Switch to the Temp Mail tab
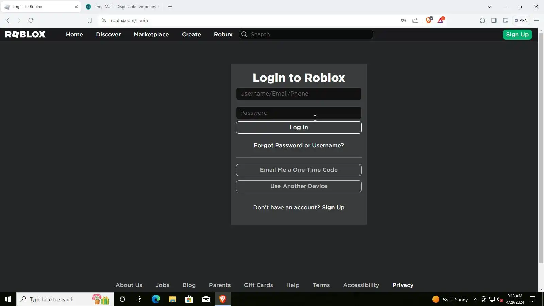 [x=122, y=7]
